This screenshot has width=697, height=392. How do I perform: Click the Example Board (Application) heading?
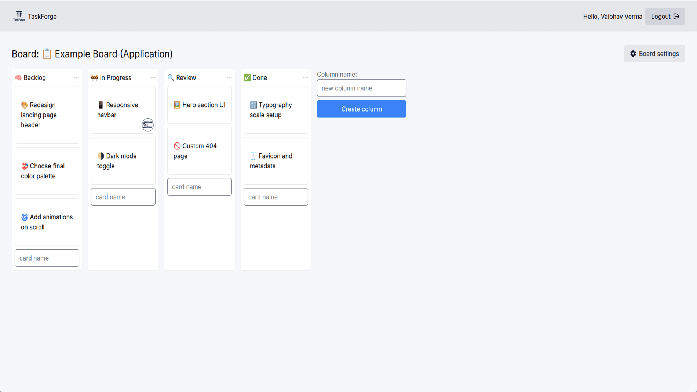point(92,54)
